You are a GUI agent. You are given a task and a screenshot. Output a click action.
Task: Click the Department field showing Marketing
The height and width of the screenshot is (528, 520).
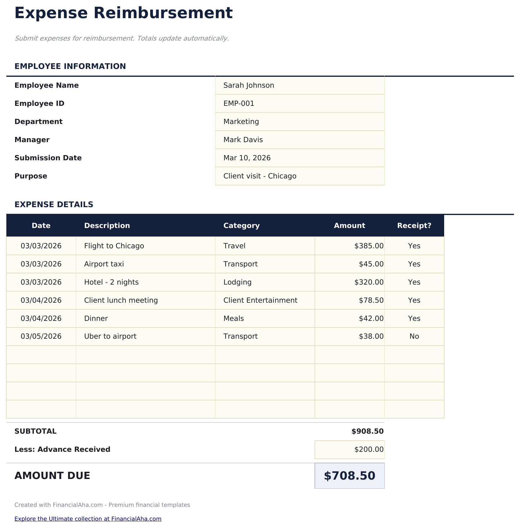[x=299, y=122]
